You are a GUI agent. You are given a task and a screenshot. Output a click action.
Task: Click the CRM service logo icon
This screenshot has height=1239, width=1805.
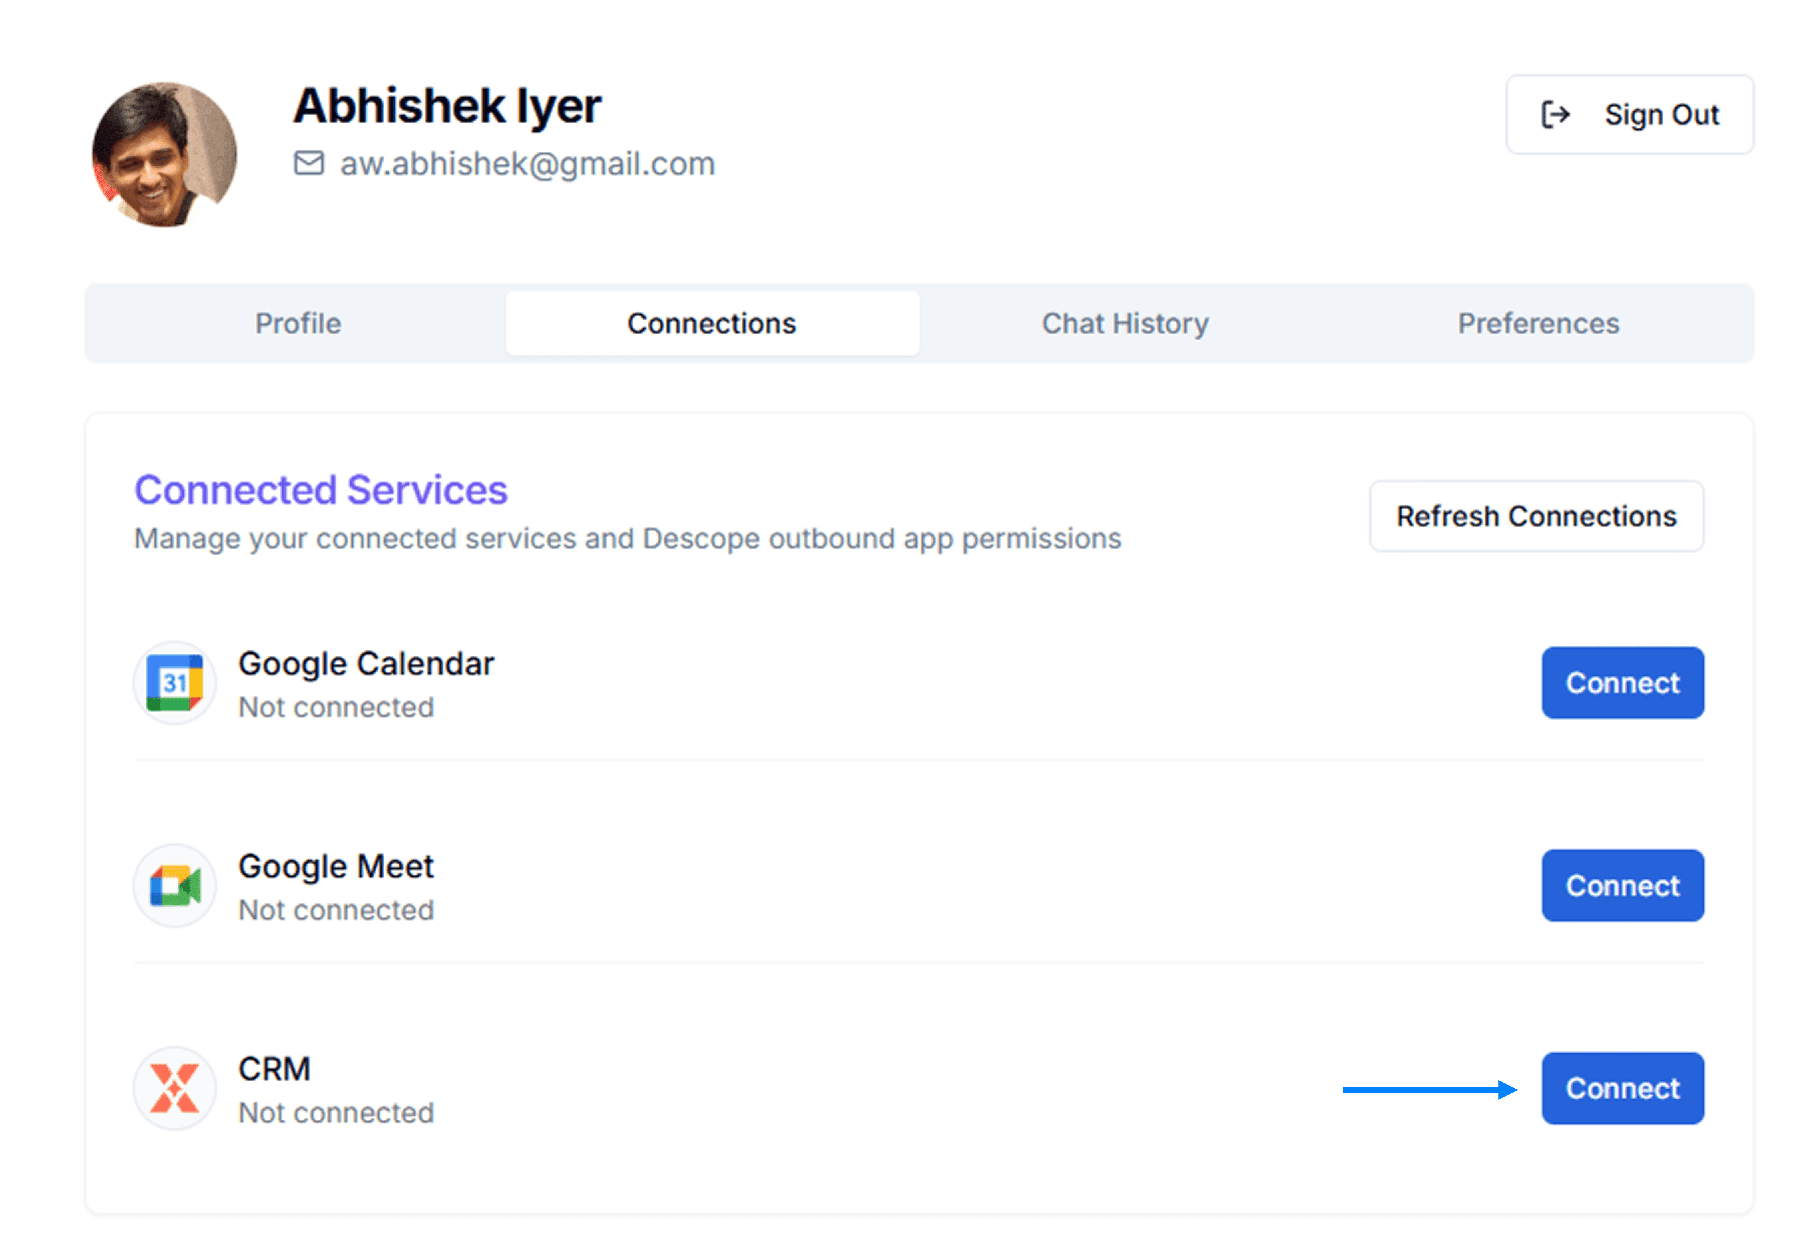point(174,1088)
